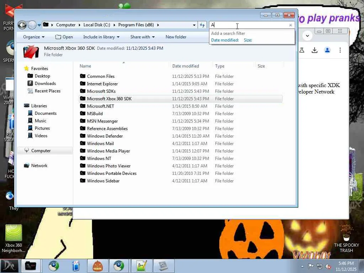Select the Windows Media Player folder
364x273 pixels.
point(108,151)
